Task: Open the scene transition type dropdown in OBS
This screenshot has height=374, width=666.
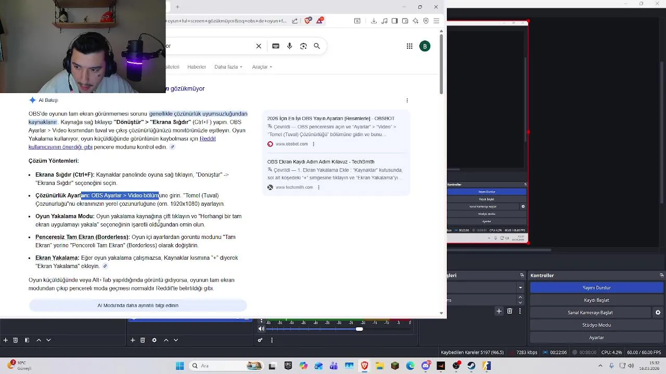Action: [520, 287]
